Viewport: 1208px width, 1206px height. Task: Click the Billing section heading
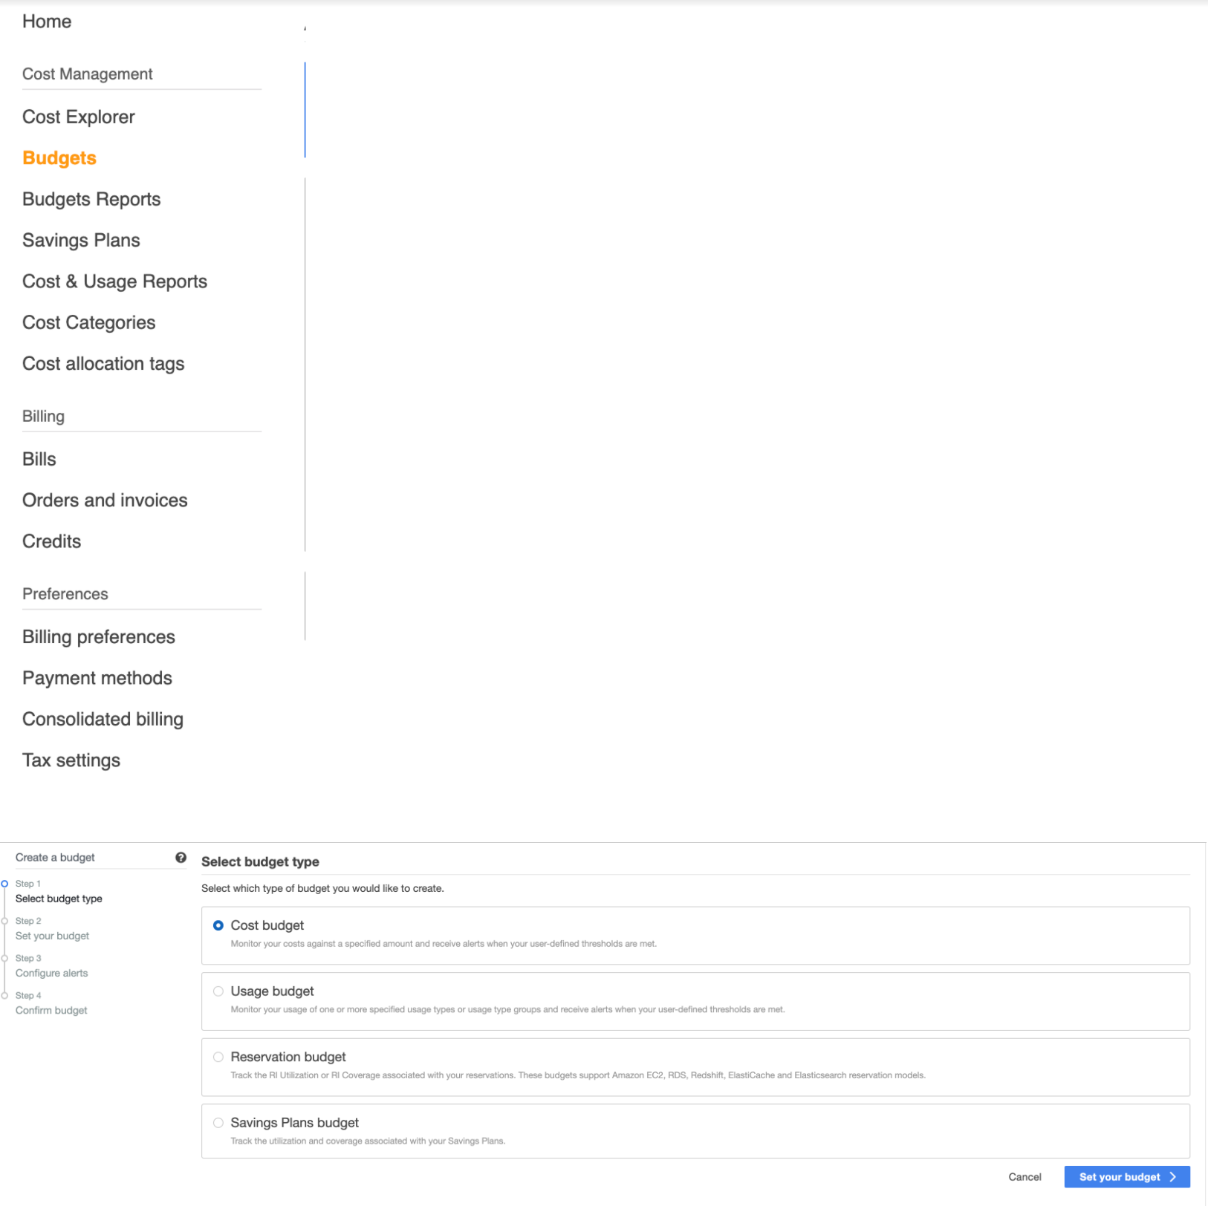point(43,416)
